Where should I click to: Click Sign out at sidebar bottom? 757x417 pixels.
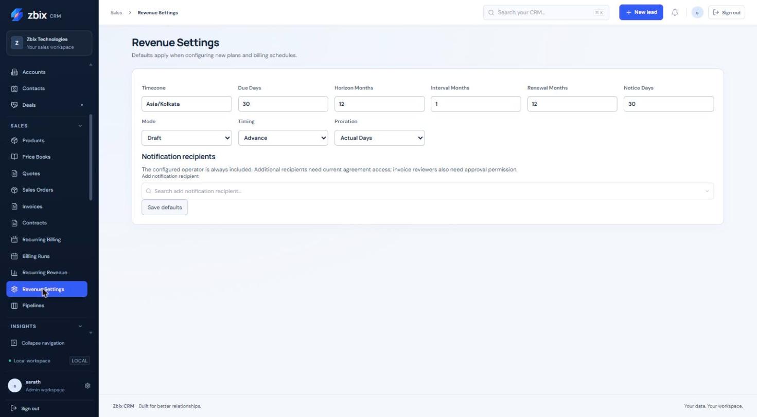[25, 409]
